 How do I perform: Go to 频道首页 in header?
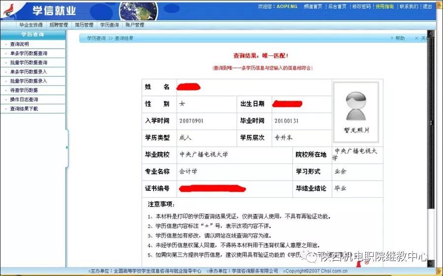point(313,6)
